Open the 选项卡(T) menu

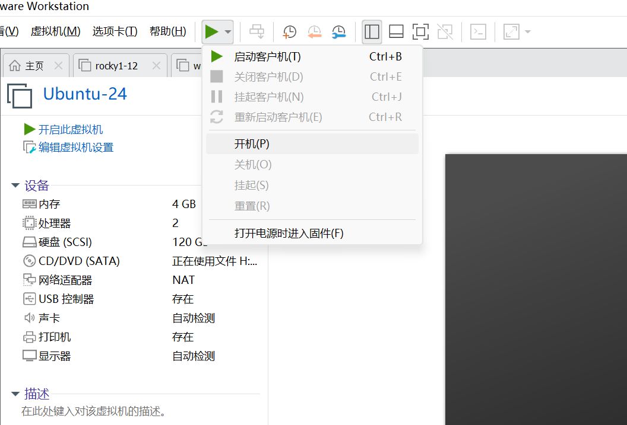pos(115,31)
